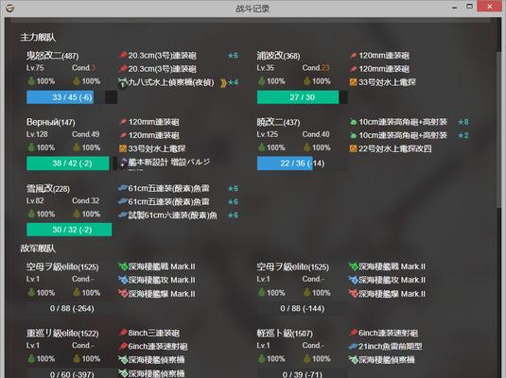Click the torpedo icon beside 21inch魚雷前期型
Viewport: 506px width, 378px height.
coord(353,347)
